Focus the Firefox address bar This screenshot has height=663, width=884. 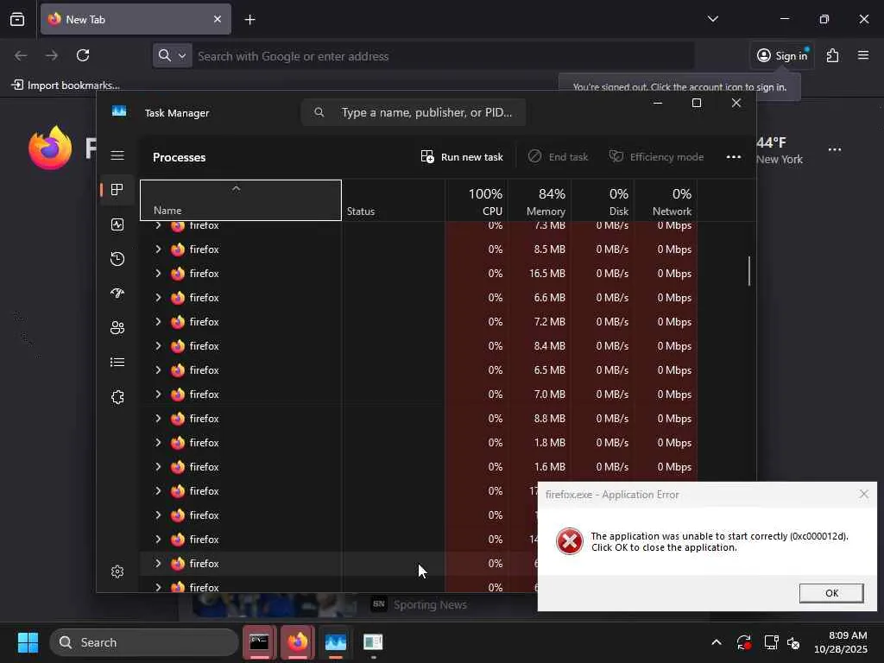click(x=443, y=56)
